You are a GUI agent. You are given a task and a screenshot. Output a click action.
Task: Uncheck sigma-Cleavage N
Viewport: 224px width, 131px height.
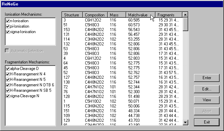click(8, 96)
